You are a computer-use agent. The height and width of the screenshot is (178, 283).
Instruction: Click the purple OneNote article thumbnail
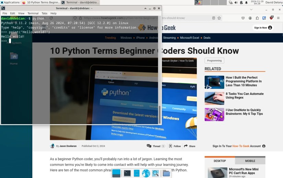click(214, 115)
